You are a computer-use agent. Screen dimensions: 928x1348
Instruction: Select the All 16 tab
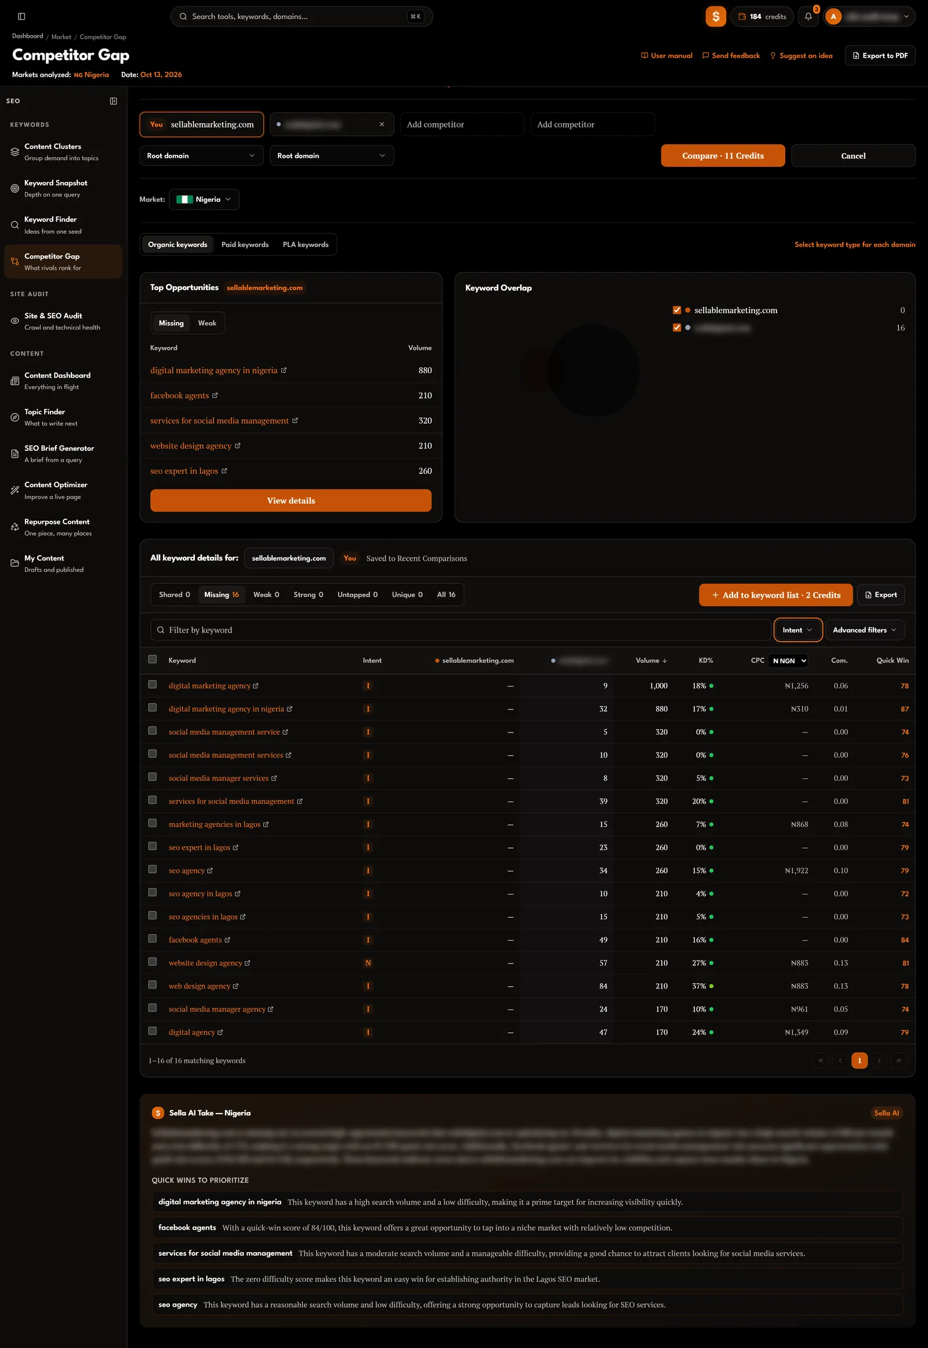tap(446, 595)
